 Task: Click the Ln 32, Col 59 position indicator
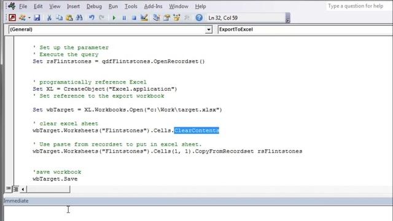[223, 18]
